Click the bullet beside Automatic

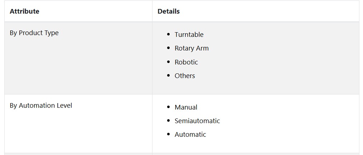coord(168,134)
